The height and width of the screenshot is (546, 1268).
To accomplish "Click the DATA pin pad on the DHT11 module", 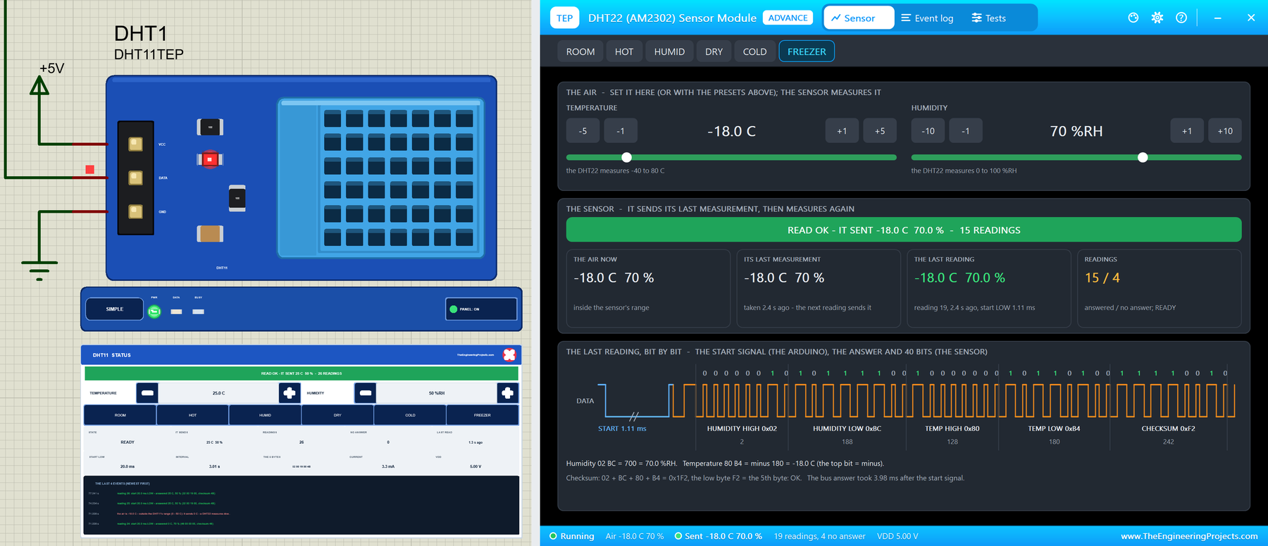I will [x=136, y=178].
